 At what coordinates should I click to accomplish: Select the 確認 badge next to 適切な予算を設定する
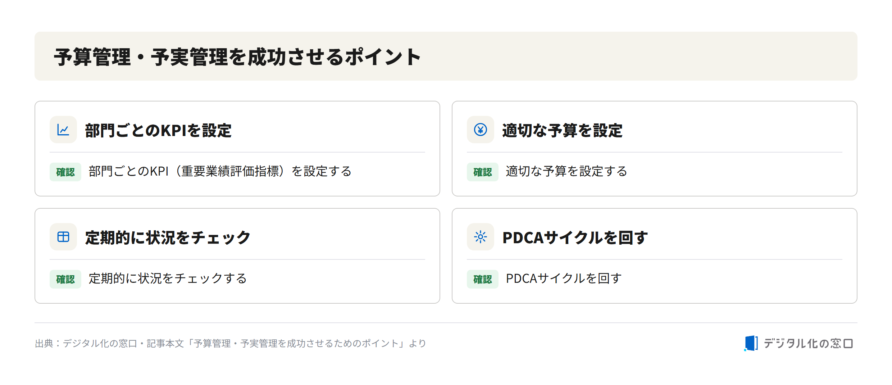[483, 172]
